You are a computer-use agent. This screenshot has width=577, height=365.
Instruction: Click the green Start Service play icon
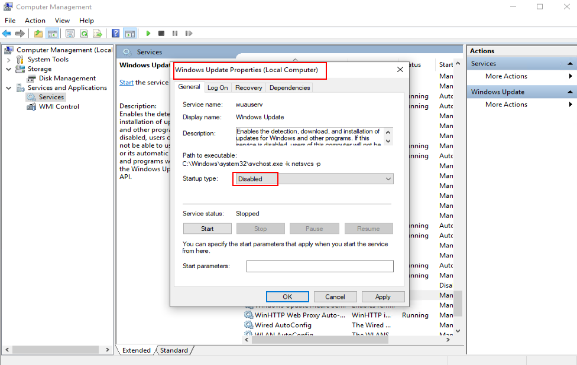click(x=148, y=34)
